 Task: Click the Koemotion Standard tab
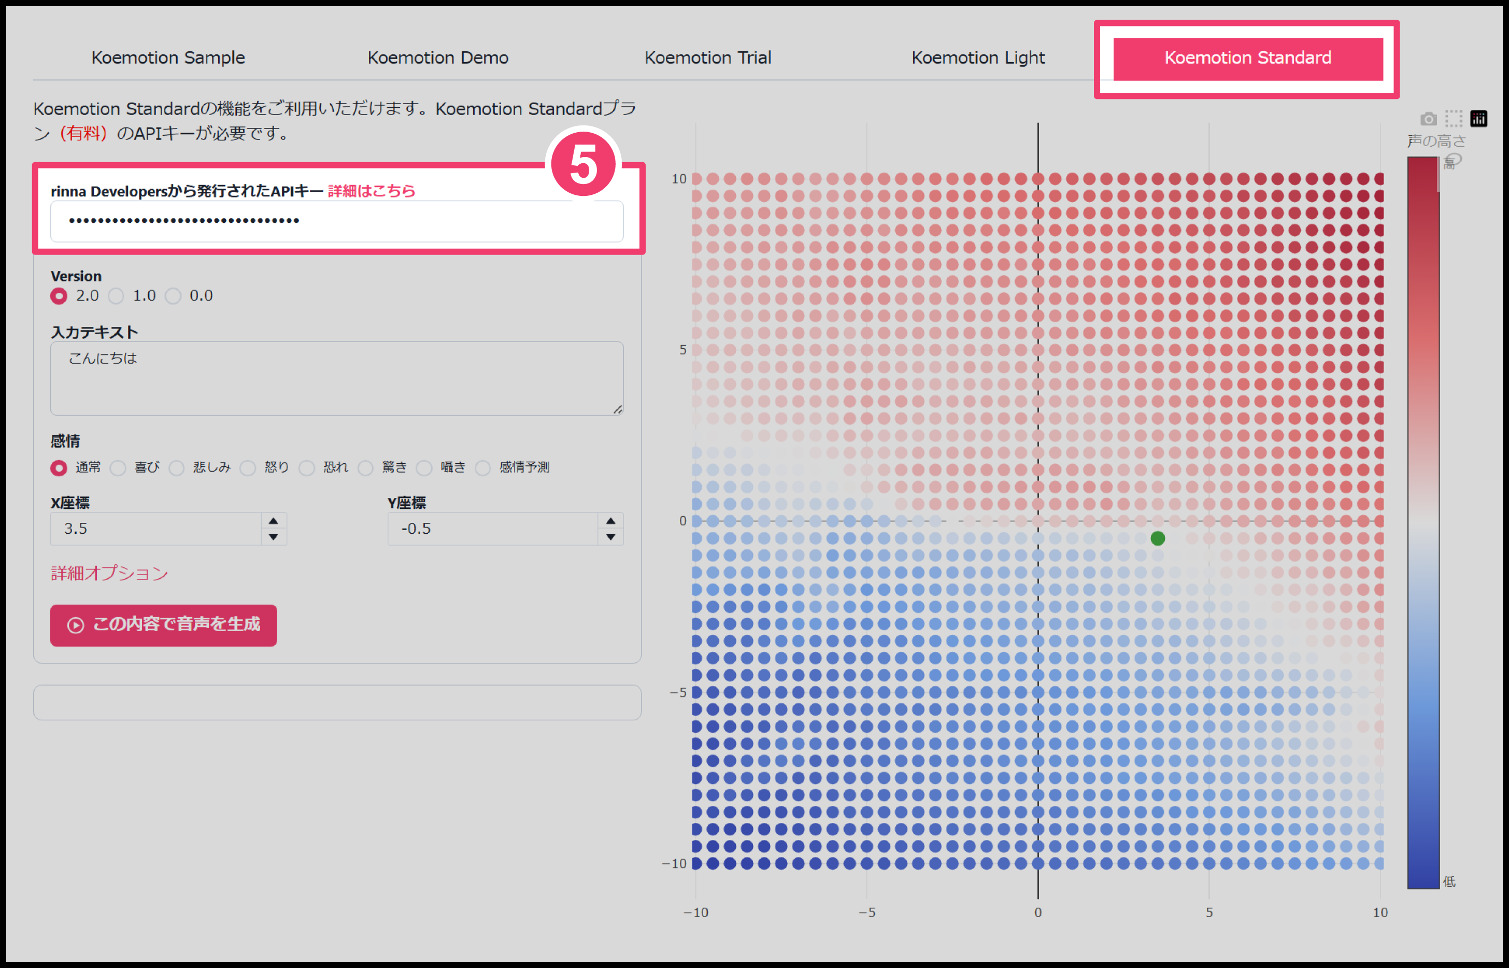pyautogui.click(x=1247, y=58)
